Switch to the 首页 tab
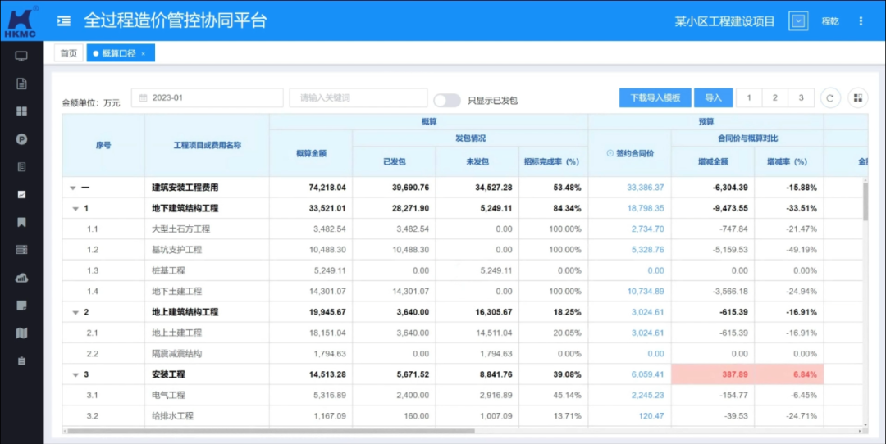This screenshot has width=886, height=444. tap(68, 53)
